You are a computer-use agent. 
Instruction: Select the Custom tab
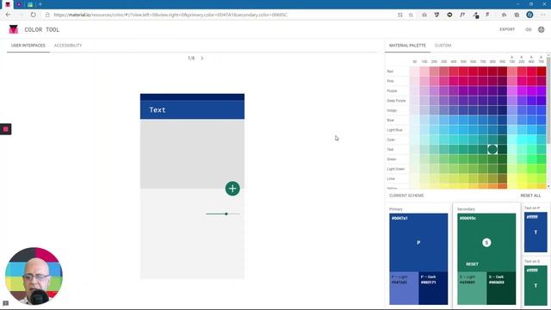click(x=443, y=46)
